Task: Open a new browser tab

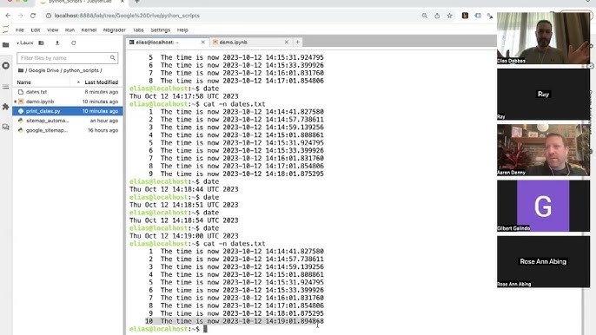Action: (137, 2)
